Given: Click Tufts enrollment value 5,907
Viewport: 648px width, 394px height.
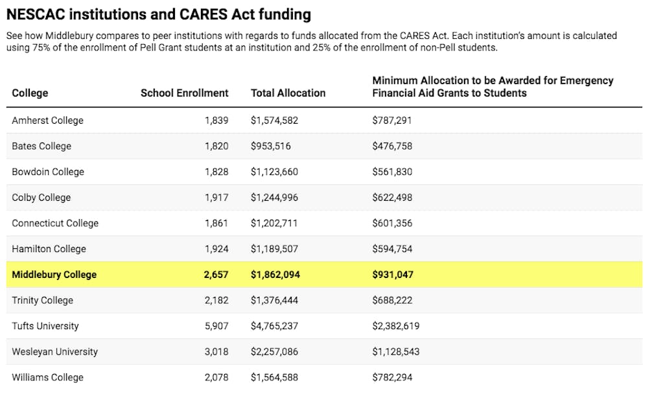Looking at the screenshot, I should [216, 326].
